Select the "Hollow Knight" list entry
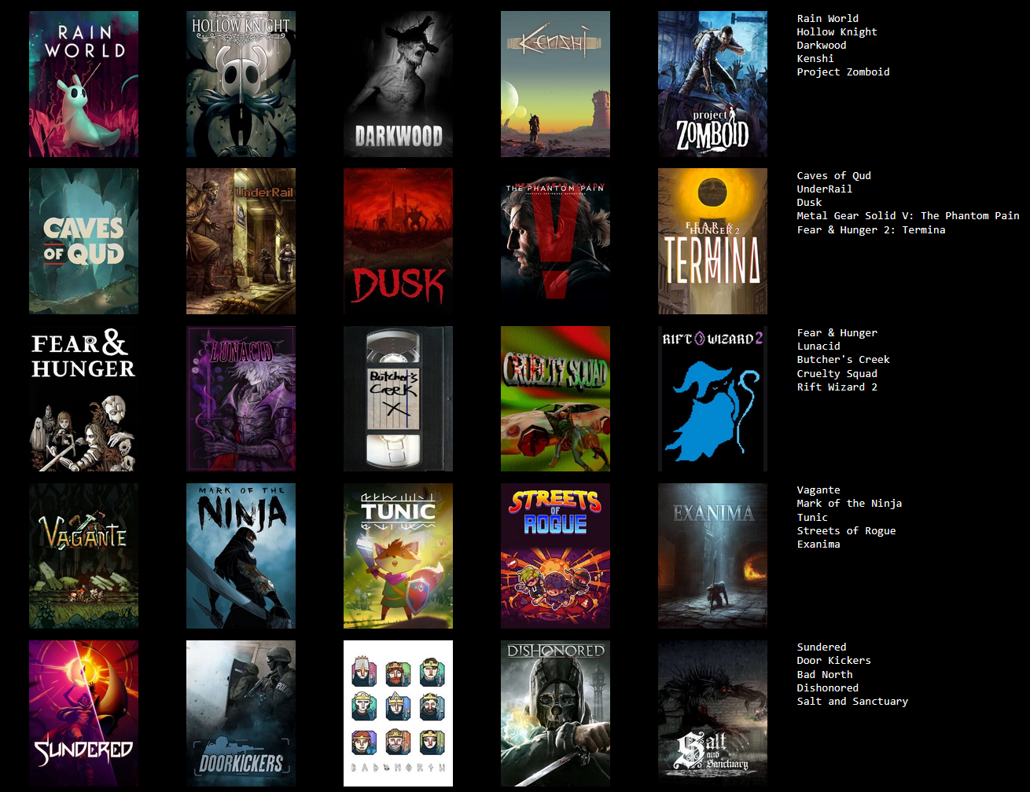Viewport: 1030px width, 792px height. click(837, 31)
